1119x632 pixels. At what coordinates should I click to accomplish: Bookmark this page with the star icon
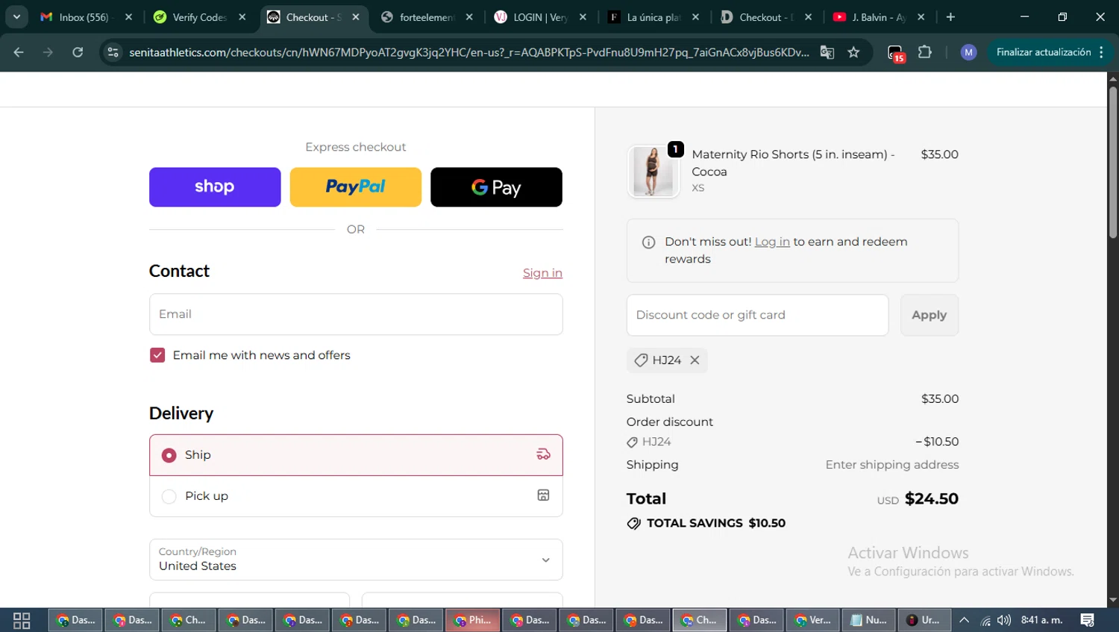click(853, 52)
